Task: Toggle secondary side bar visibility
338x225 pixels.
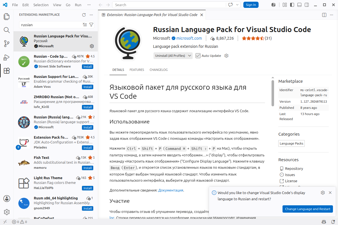Action: (x=306, y=5)
